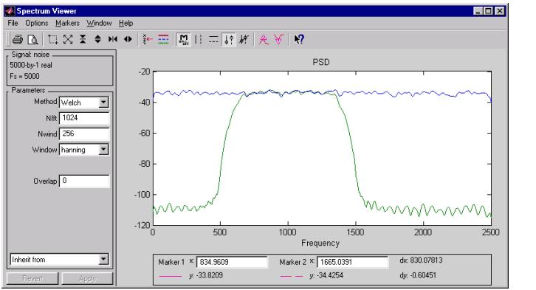This screenshot has height=290, width=536.
Task: Toggle the markers on/off button
Action: tap(184, 40)
